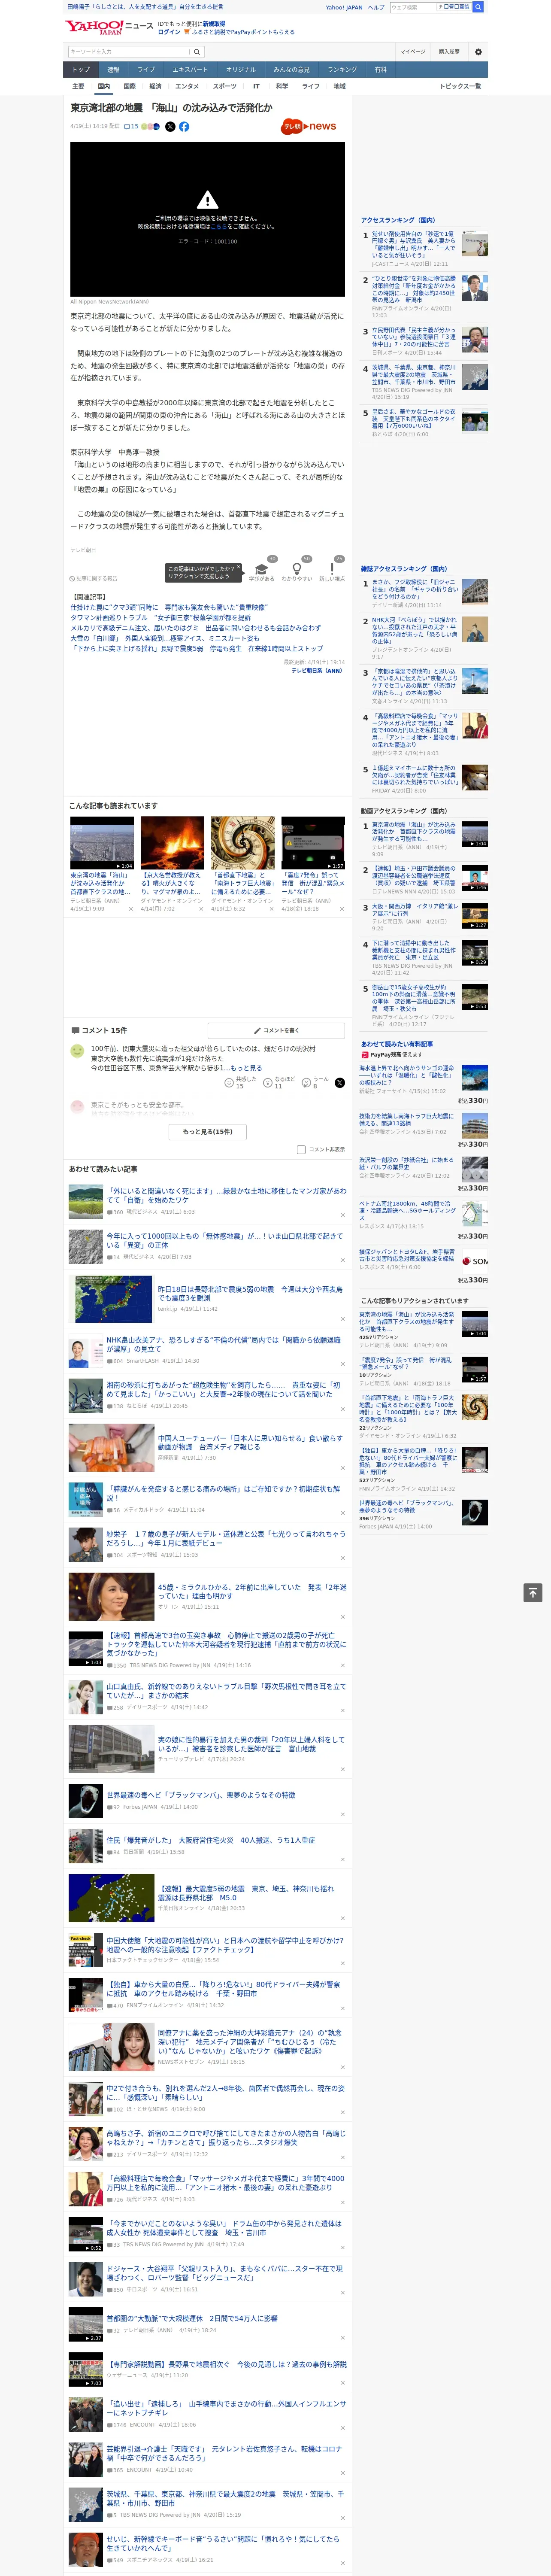Select the スポーツ category tab
The image size is (551, 2576).
[225, 86]
